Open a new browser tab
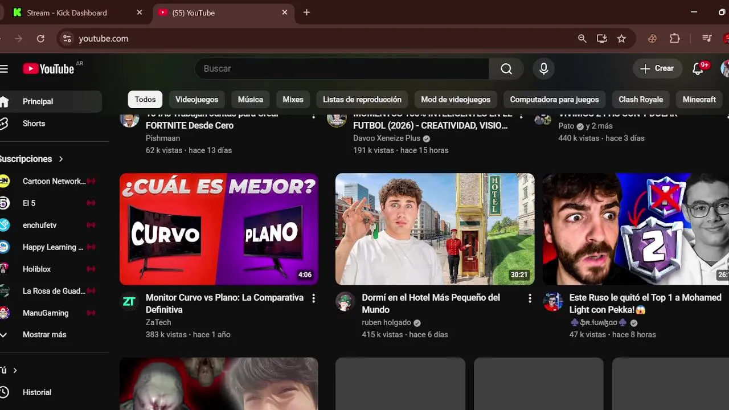729x410 pixels. (x=306, y=13)
